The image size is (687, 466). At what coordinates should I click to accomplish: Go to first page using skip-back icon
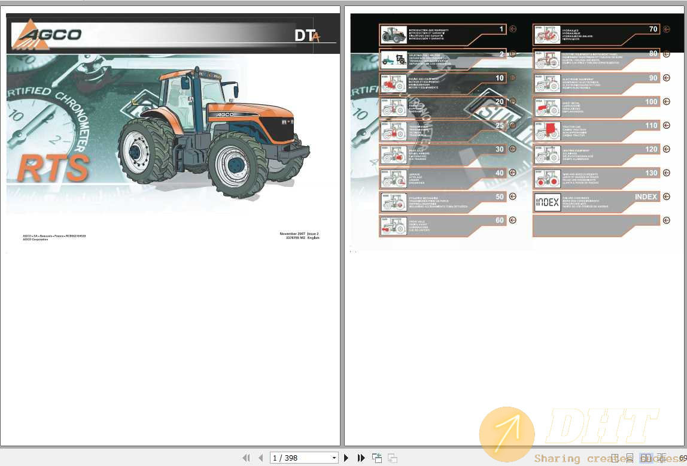pos(247,458)
